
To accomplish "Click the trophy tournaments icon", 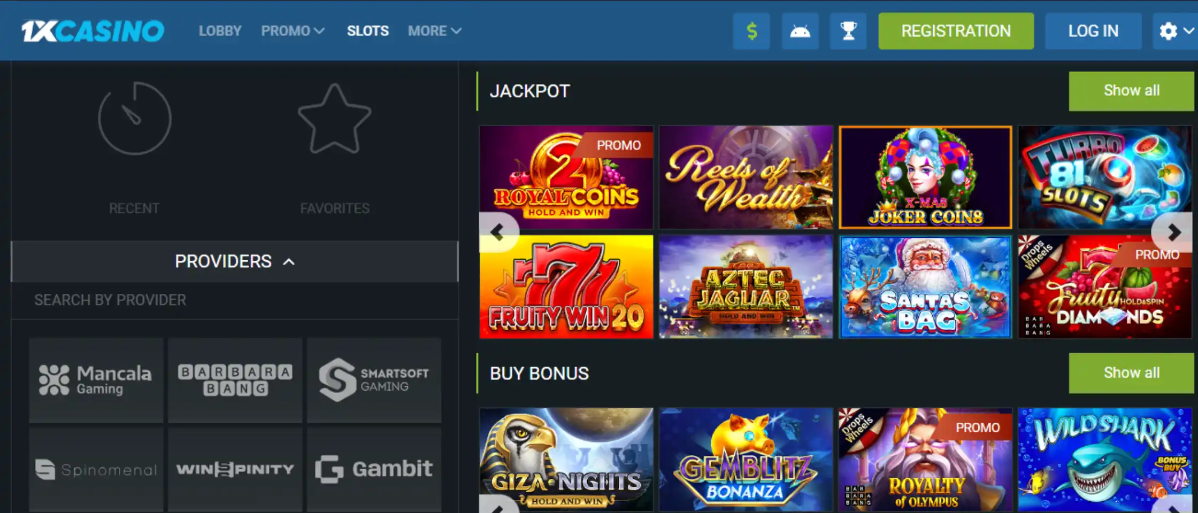I will 848,31.
